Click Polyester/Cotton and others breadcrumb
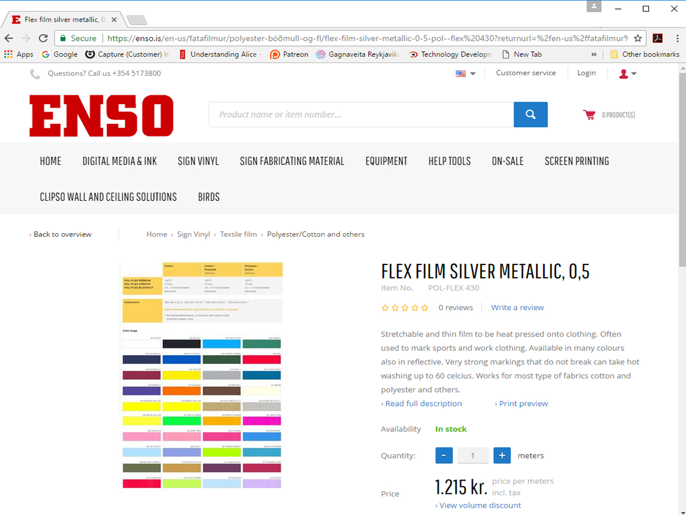Viewport: 686px width, 515px height. pyautogui.click(x=315, y=234)
